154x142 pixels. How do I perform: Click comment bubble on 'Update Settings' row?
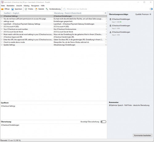2,45
